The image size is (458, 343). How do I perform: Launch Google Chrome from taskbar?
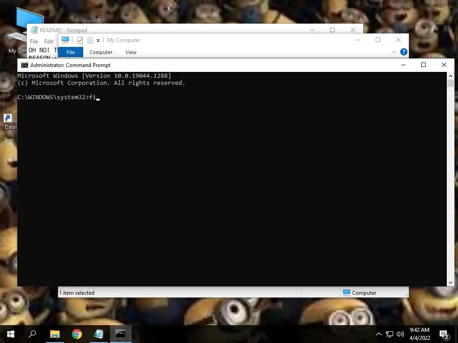[x=77, y=334]
